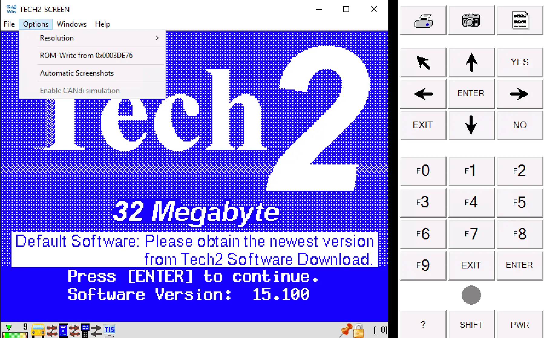
Task: Click the document page icon button
Action: 520,20
